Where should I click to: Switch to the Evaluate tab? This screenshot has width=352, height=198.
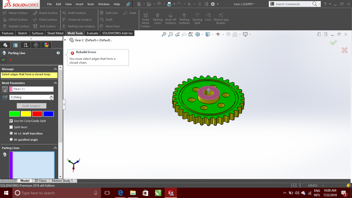pos(92,33)
